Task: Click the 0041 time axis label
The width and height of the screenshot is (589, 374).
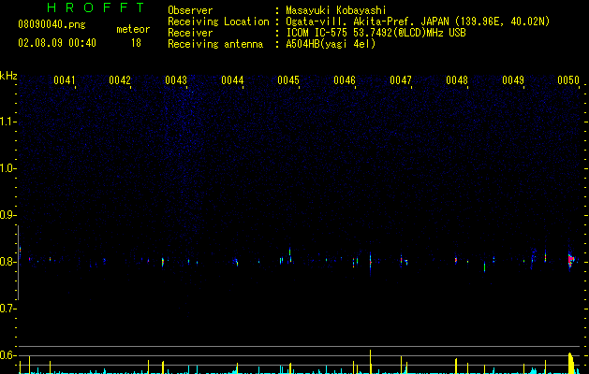Action: coord(65,80)
